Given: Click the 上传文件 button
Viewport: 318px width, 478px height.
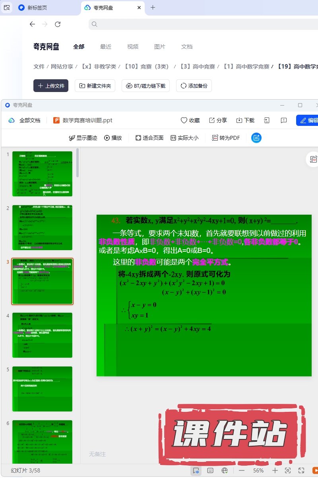Looking at the screenshot, I should pos(51,86).
